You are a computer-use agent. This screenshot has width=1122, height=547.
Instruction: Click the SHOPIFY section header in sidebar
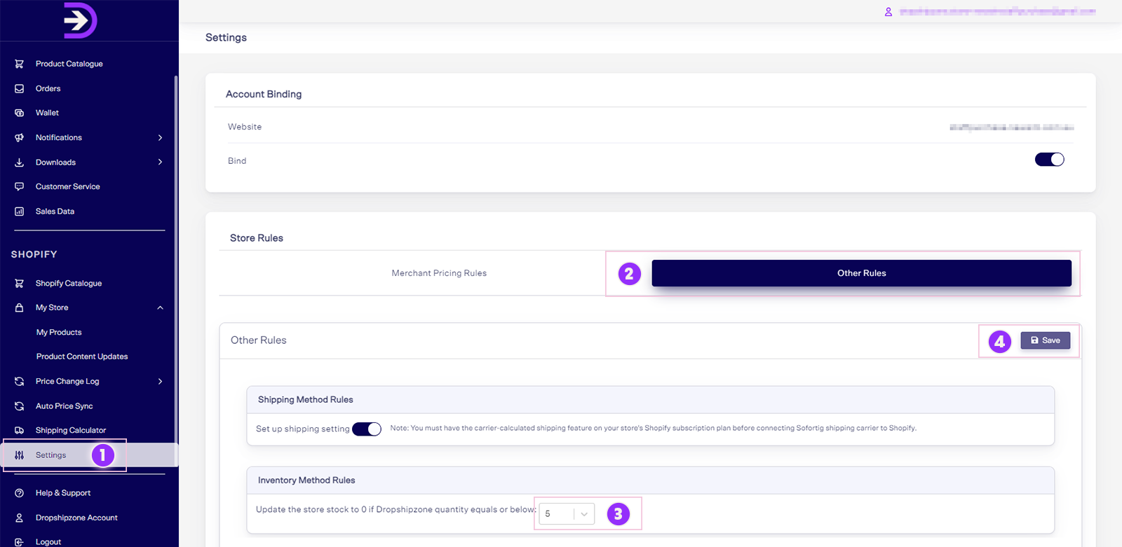click(x=34, y=254)
